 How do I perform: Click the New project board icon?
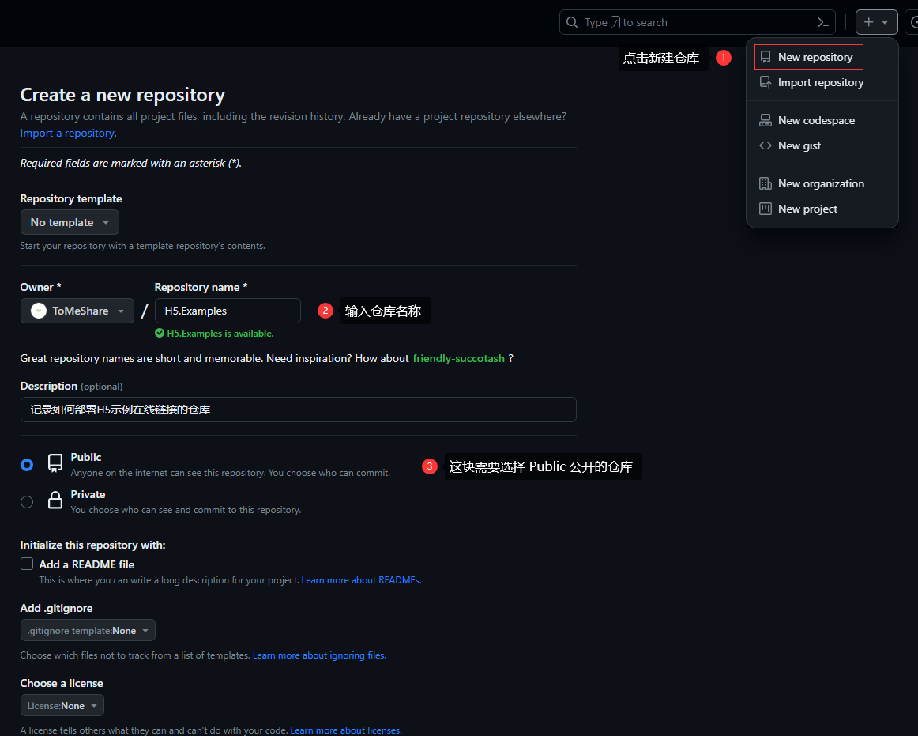coord(766,209)
